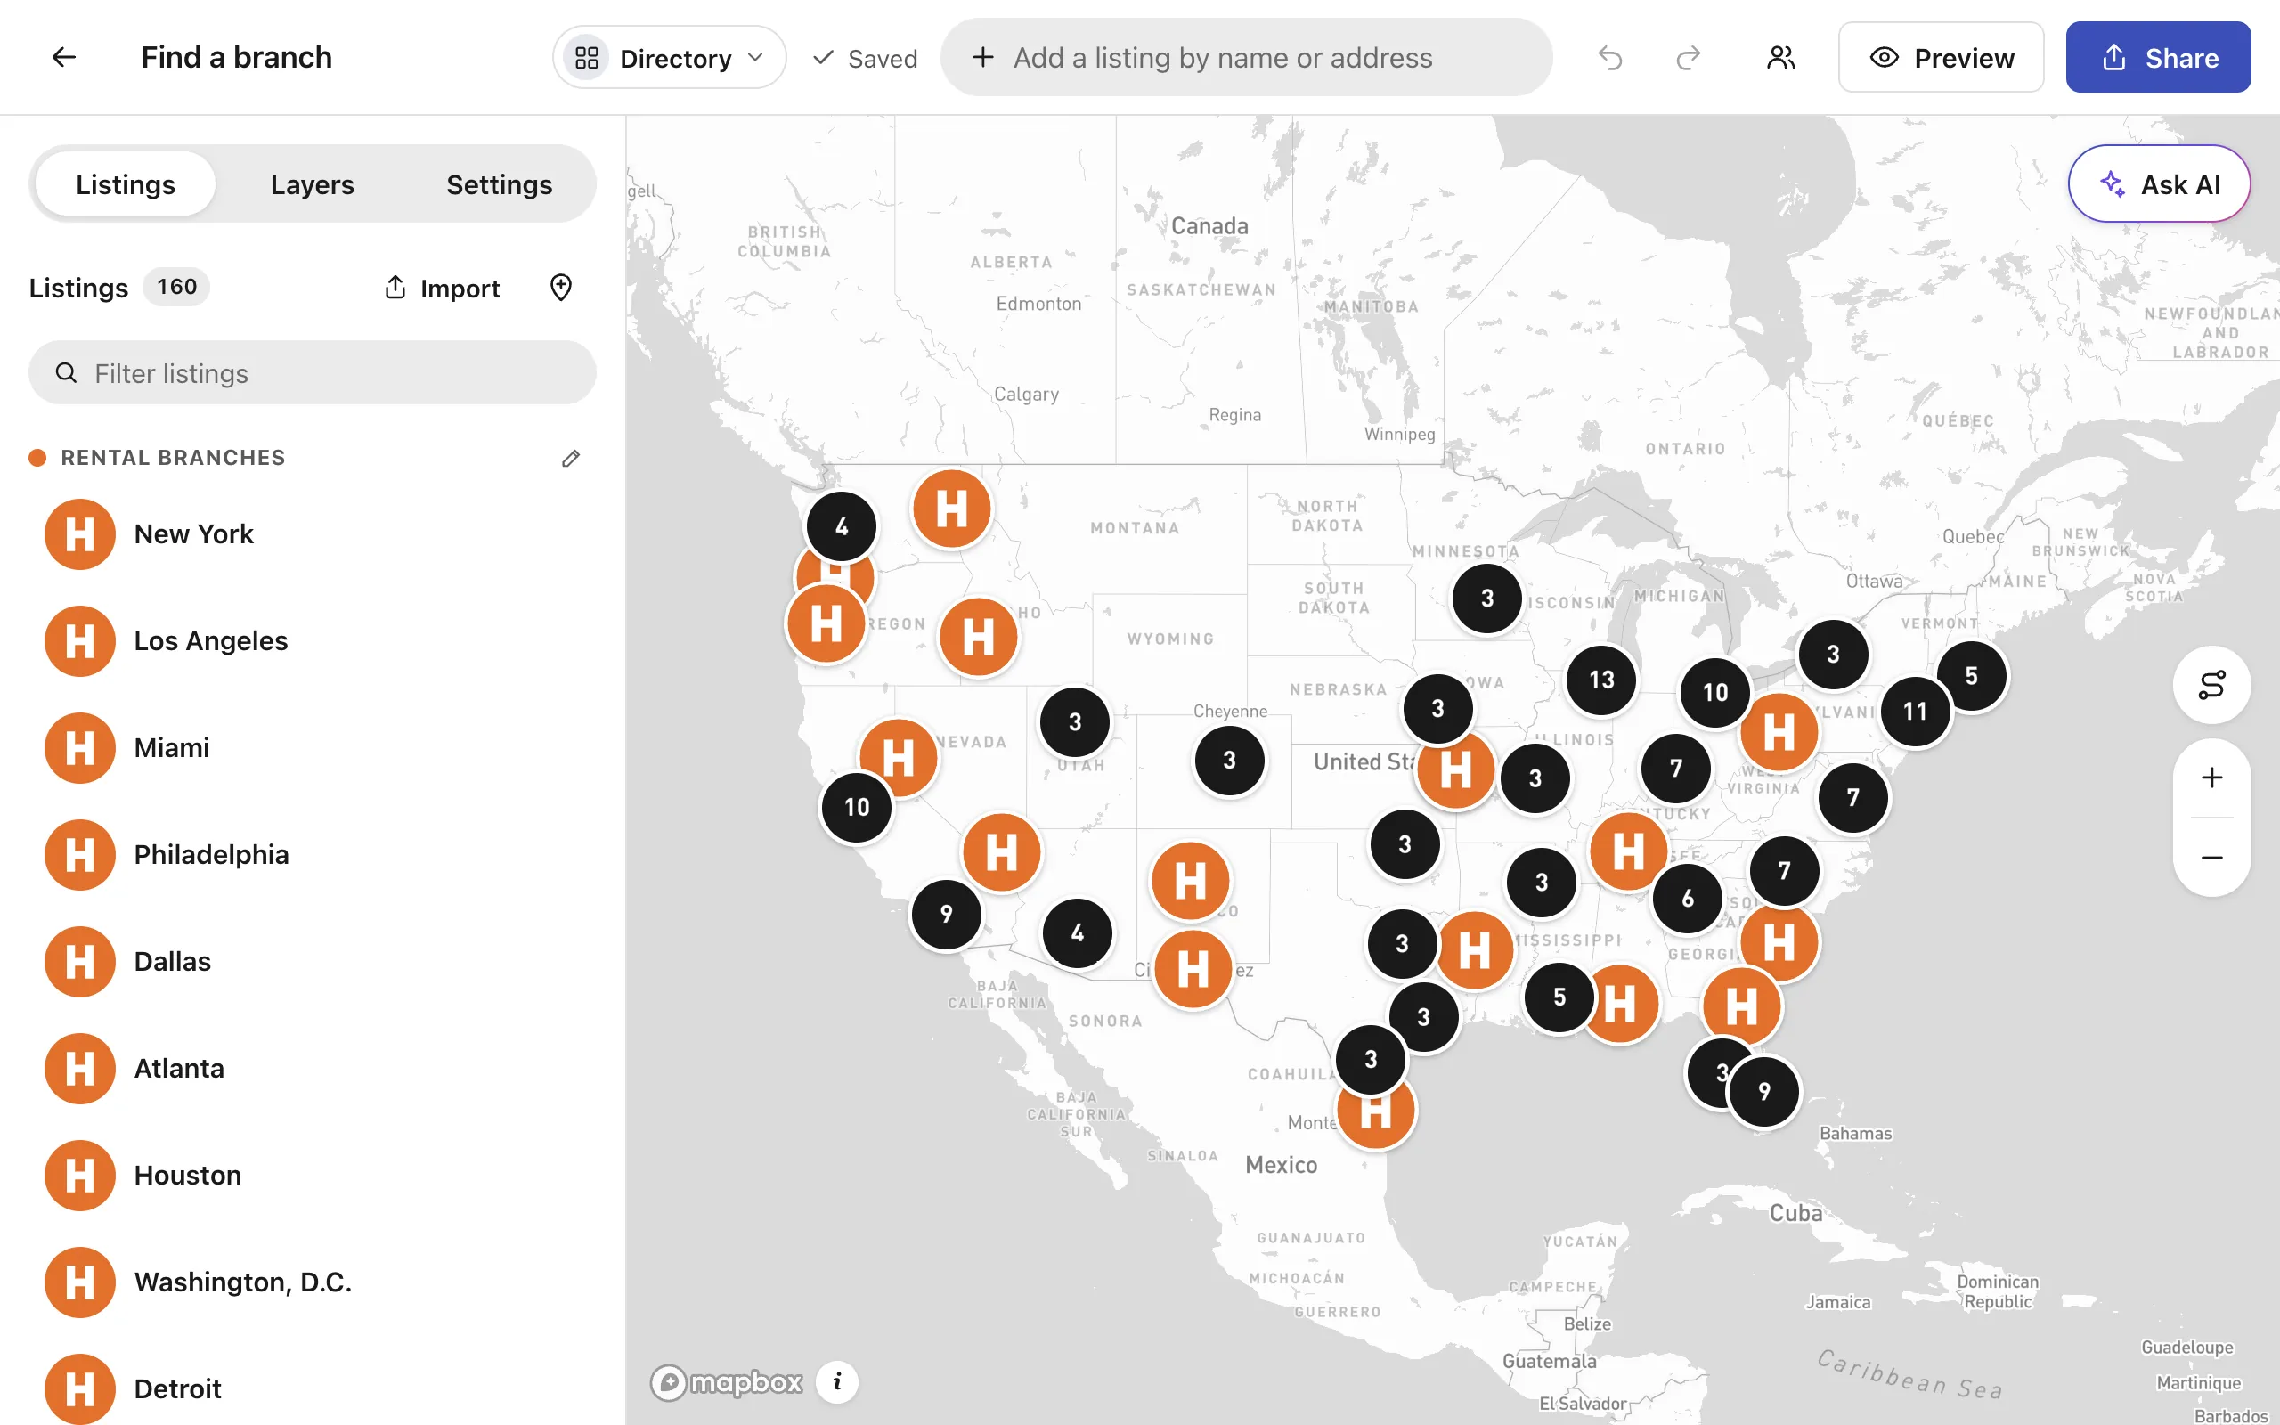Zoom out the map with minus
Image resolution: width=2280 pixels, height=1425 pixels.
pyautogui.click(x=2211, y=858)
